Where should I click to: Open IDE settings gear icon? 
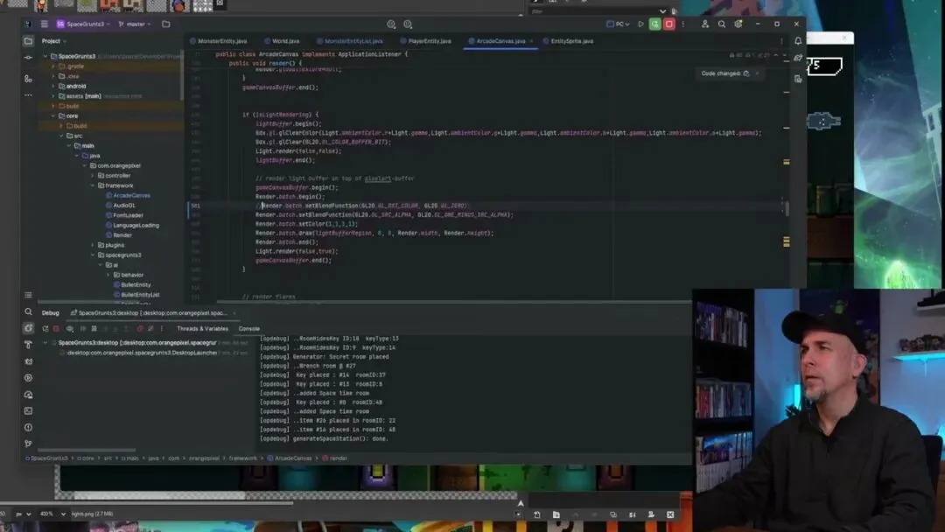click(x=738, y=24)
